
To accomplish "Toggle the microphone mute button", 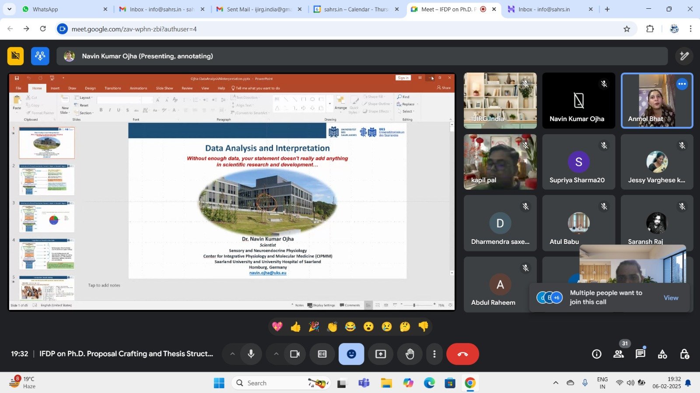I will pyautogui.click(x=251, y=354).
